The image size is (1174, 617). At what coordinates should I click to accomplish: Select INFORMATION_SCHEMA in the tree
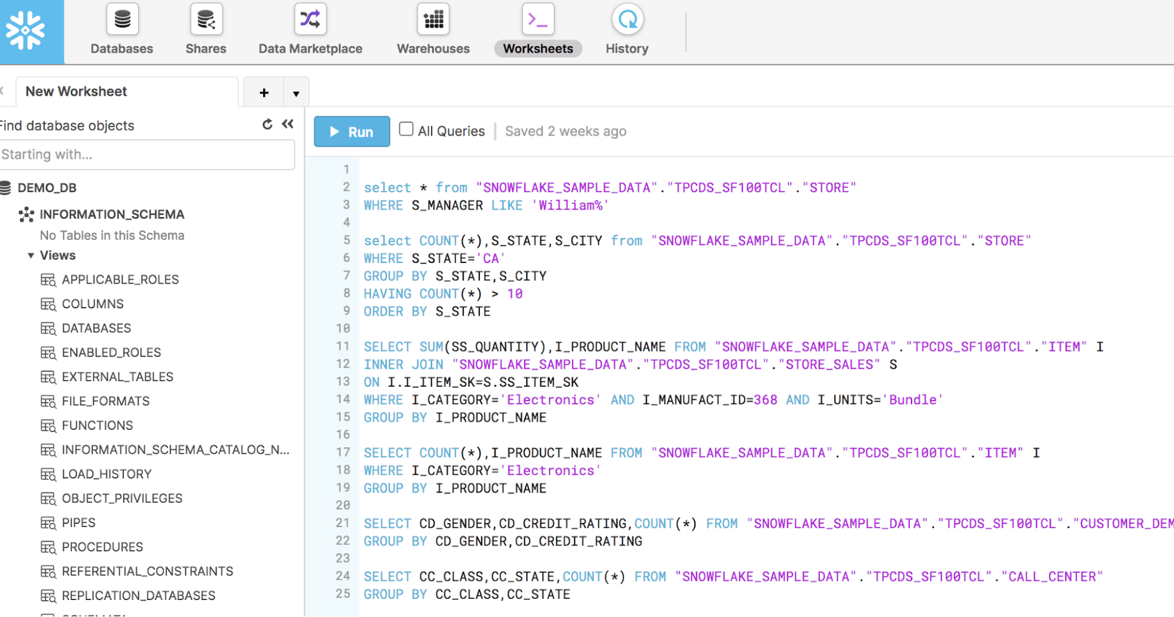tap(112, 214)
